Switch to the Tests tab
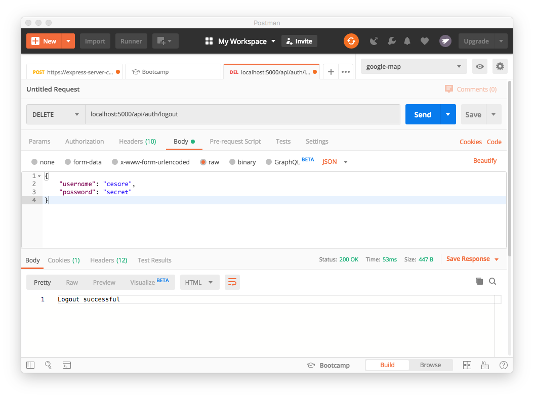 (x=283, y=141)
